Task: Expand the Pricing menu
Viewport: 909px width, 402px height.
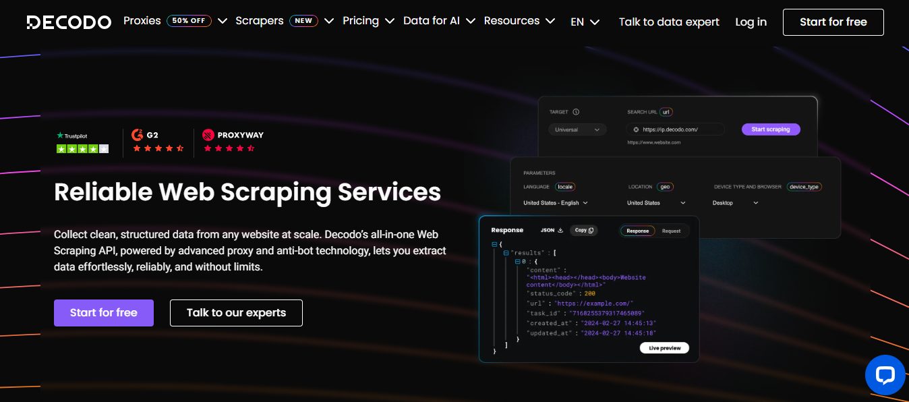Action: tap(361, 21)
